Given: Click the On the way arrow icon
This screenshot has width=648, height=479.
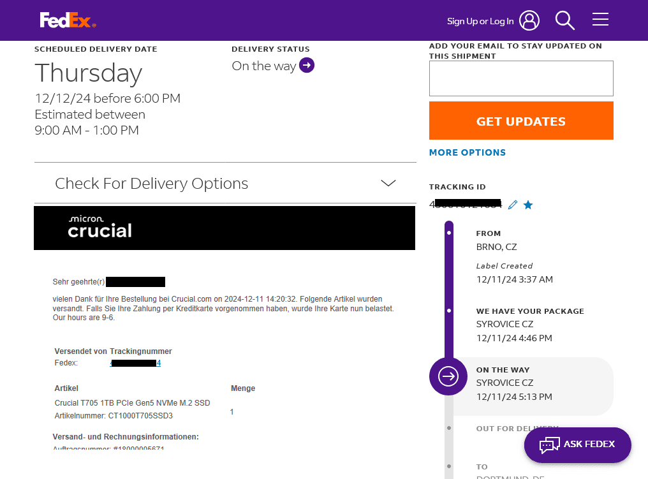Looking at the screenshot, I should (x=307, y=65).
